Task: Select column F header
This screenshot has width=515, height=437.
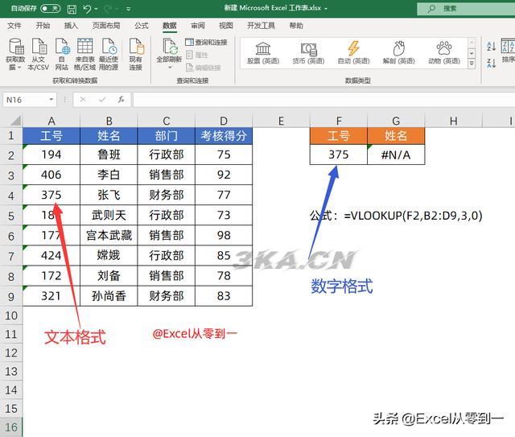Action: 339,121
